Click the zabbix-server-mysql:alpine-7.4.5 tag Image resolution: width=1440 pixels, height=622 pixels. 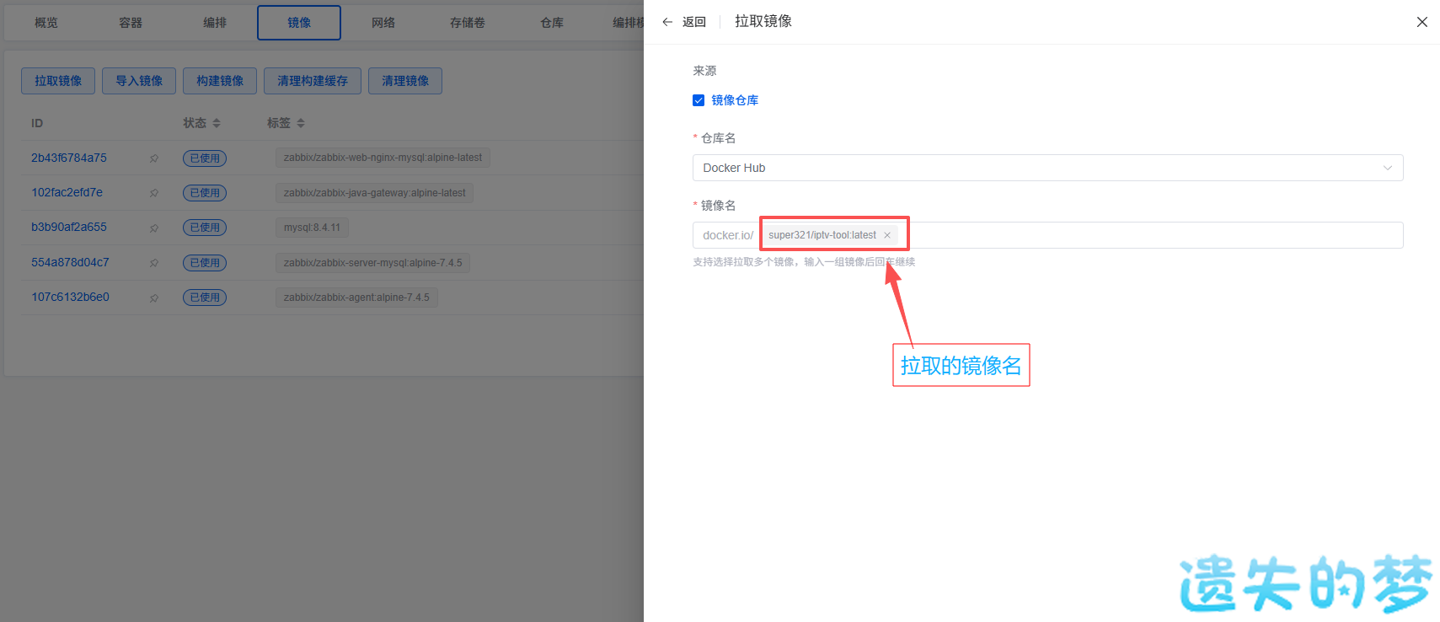coord(372,263)
